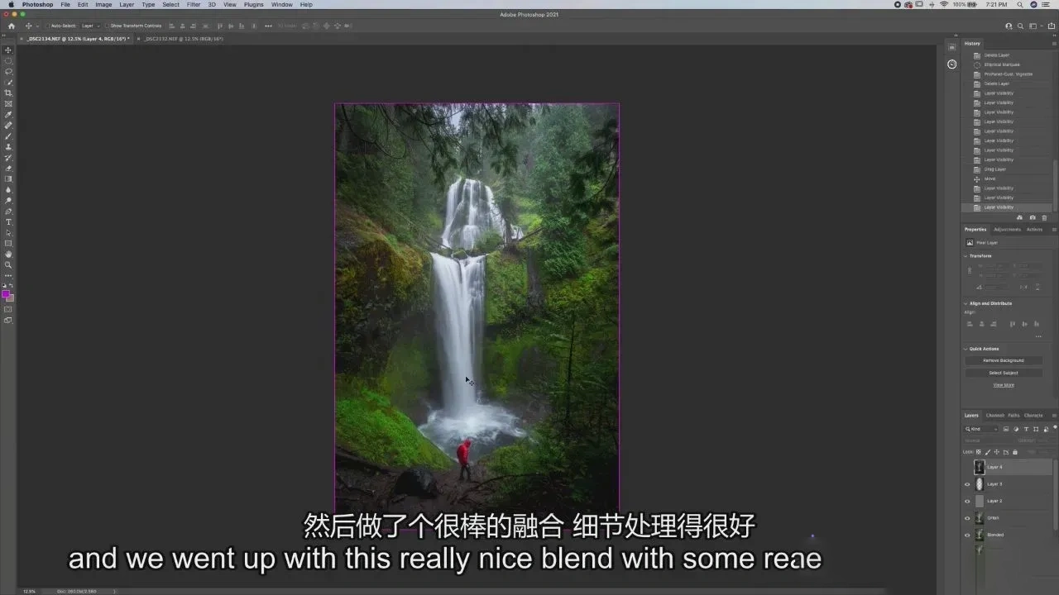Image resolution: width=1059 pixels, height=595 pixels.
Task: Select the Clone Stamp tool
Action: (8, 147)
